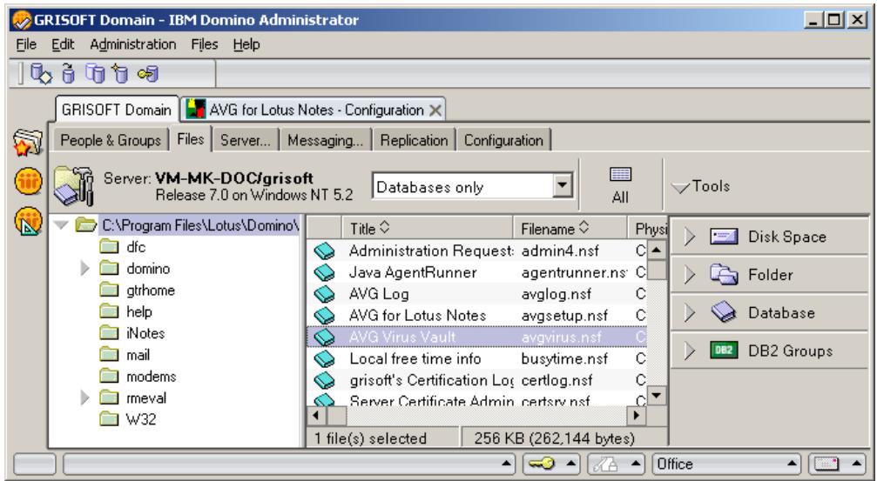Expand the domino folder in tree
Screen dimensions: 877x481
(85, 269)
